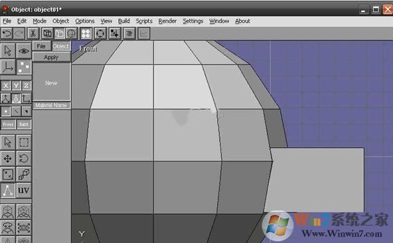Viewport: 393px width, 243px height.
Task: Click the Apply material button
Action: [x=51, y=57]
